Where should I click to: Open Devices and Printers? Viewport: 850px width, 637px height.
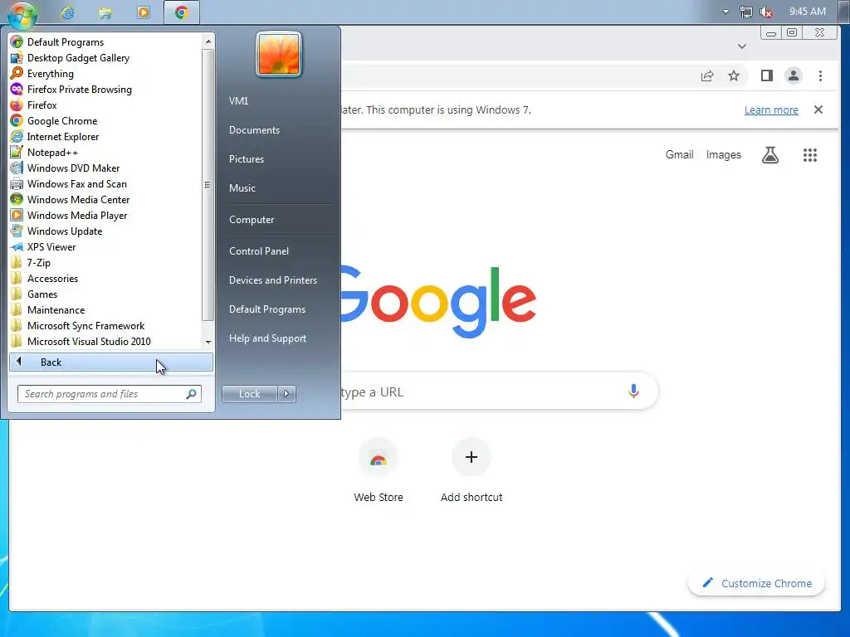[272, 280]
